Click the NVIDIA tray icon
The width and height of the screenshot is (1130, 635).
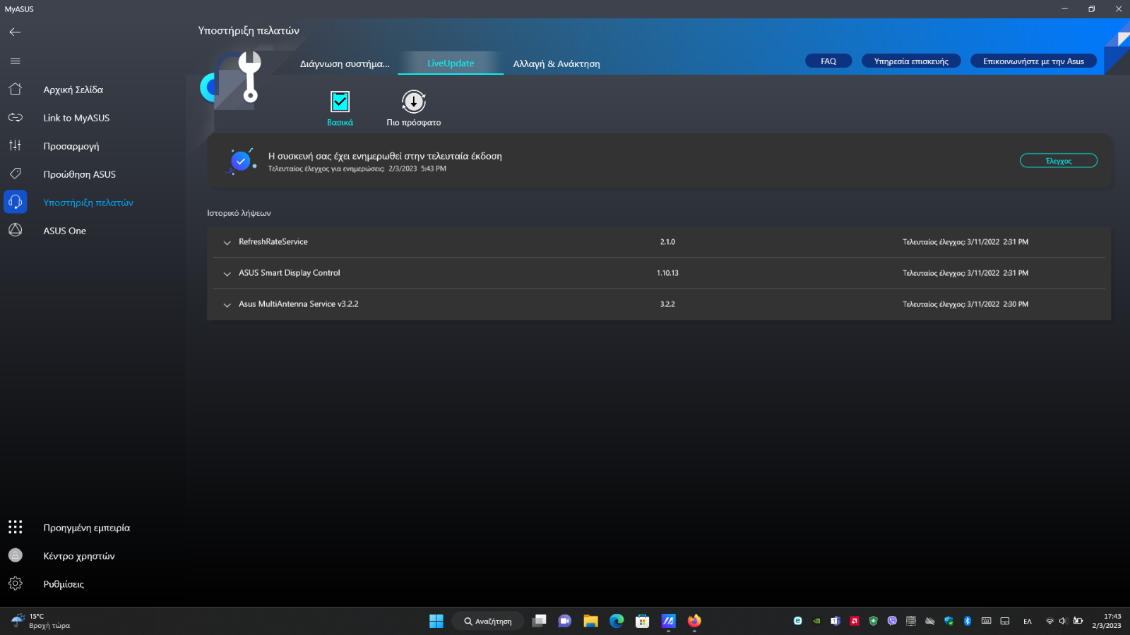pyautogui.click(x=816, y=621)
